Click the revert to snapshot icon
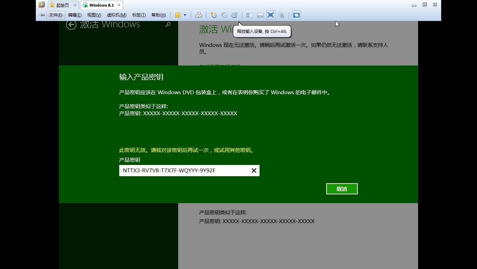This screenshot has height=269, width=477. tap(224, 15)
